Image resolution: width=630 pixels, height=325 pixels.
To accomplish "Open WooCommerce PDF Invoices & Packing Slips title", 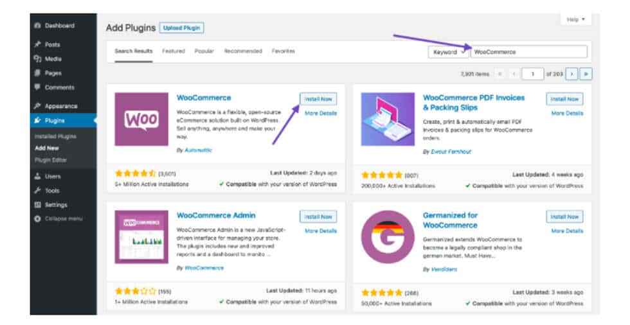I will tap(474, 103).
